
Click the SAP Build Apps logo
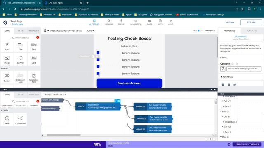click(5, 22)
